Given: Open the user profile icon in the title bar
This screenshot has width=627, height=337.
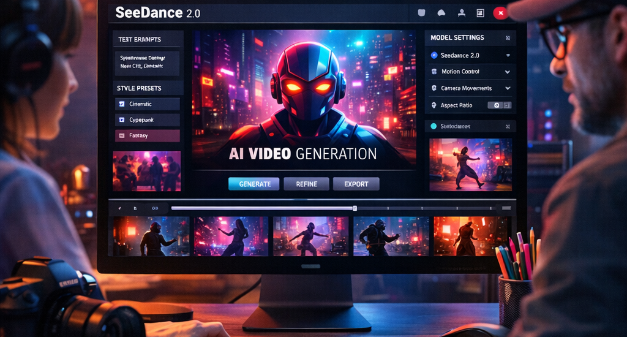Looking at the screenshot, I should point(462,13).
